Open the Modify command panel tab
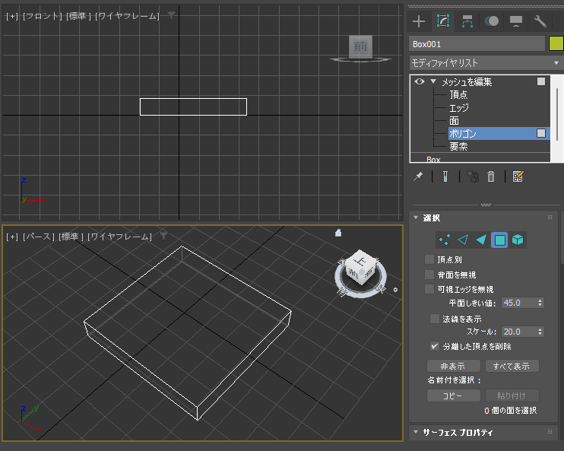 (x=443, y=21)
